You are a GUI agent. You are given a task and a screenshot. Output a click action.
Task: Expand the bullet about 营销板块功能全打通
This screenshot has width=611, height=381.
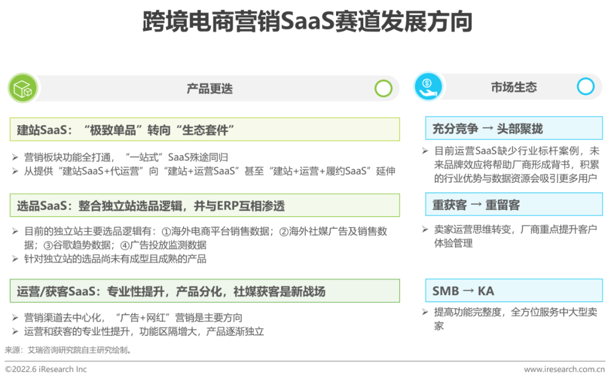coord(15,156)
